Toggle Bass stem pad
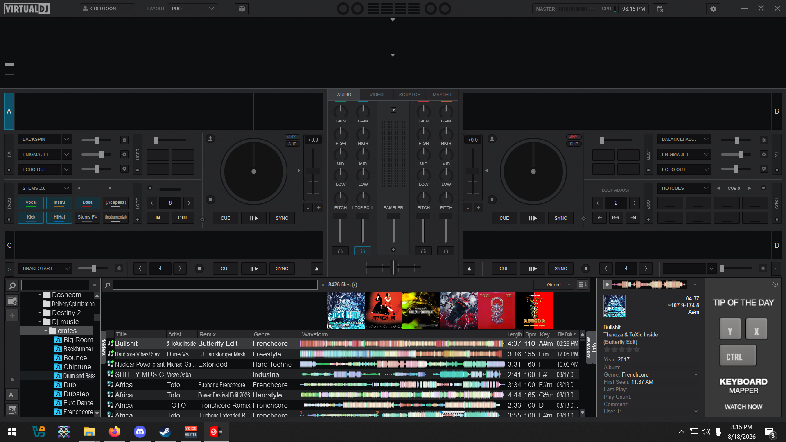 (x=88, y=203)
